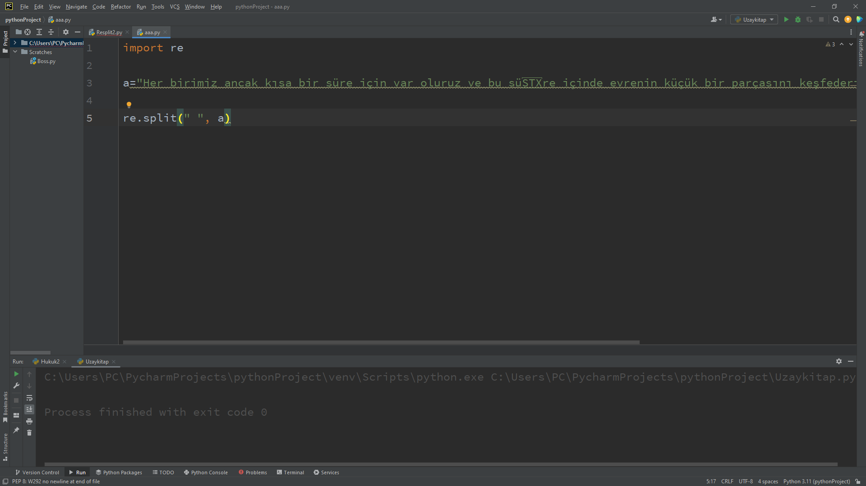Open the Navigate menu
Viewport: 866px width, 486px height.
(76, 7)
